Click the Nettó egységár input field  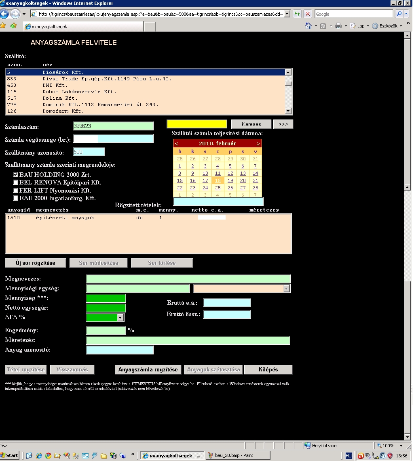[x=106, y=308]
